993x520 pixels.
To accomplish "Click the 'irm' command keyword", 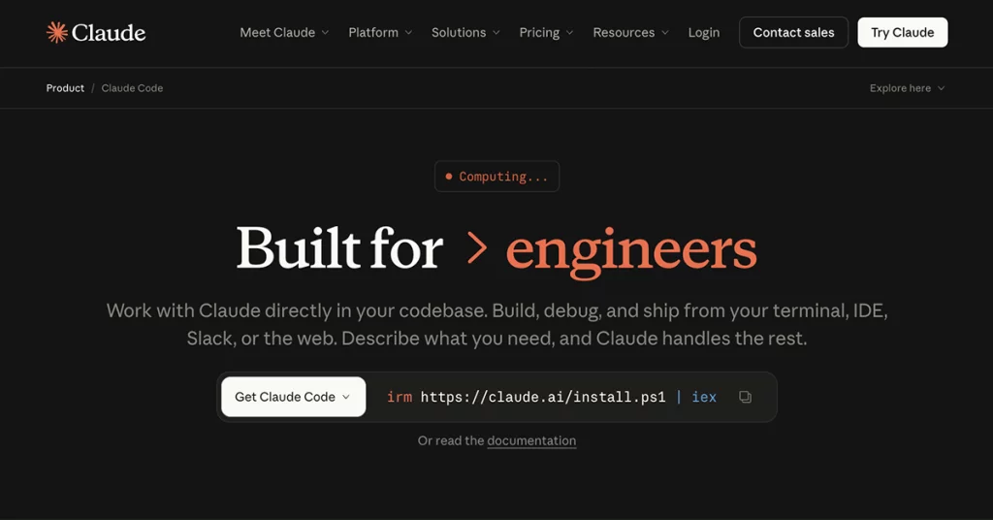I will (399, 397).
